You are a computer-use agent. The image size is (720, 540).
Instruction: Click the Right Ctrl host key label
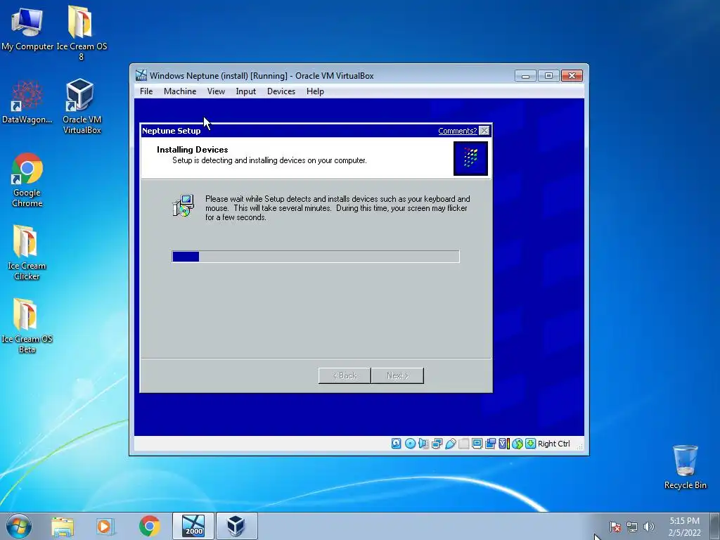(x=554, y=444)
